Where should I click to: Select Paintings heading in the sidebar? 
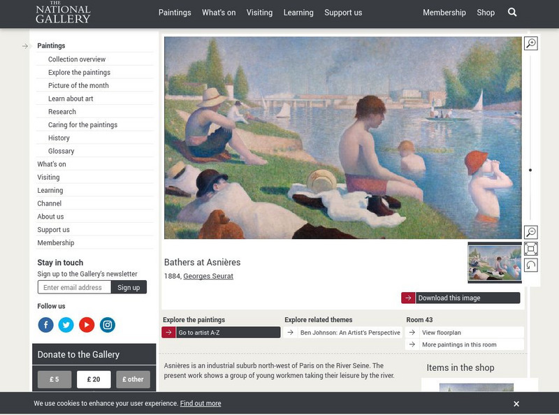click(x=51, y=45)
